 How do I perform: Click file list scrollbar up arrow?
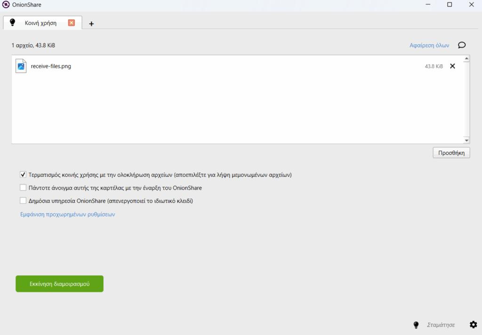pyautogui.click(x=466, y=59)
